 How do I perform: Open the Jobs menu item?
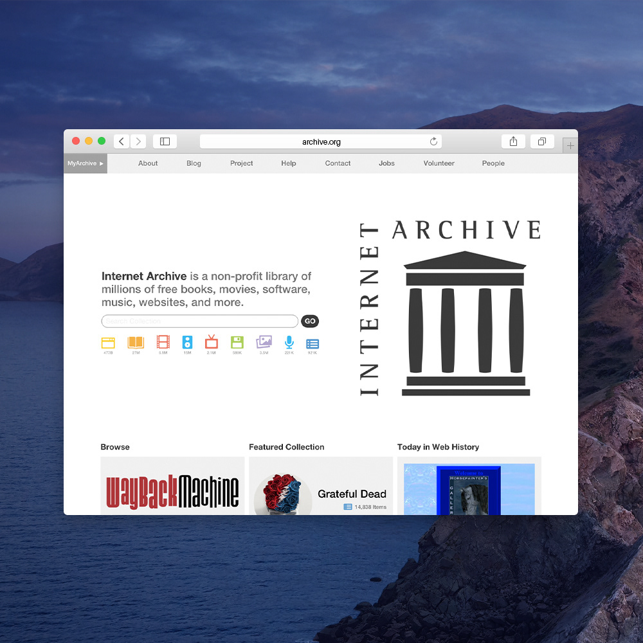[x=386, y=163]
